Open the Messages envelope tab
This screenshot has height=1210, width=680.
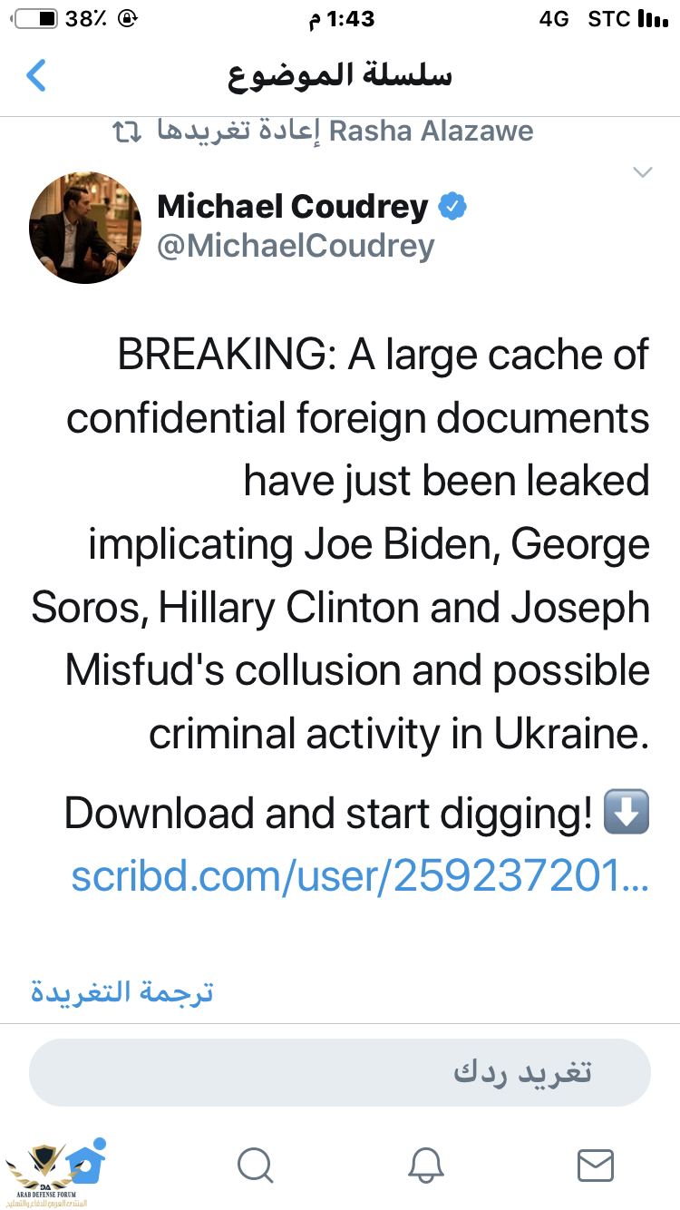tap(596, 1165)
